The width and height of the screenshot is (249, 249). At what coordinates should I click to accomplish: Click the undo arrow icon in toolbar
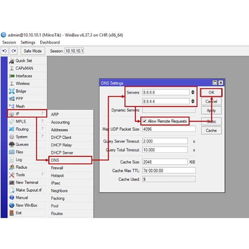[5, 51]
